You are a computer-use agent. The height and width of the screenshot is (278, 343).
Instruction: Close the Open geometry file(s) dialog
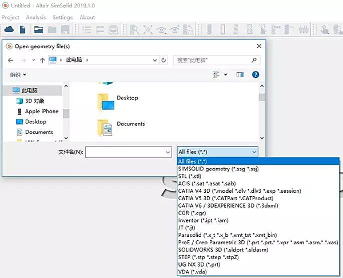point(259,46)
